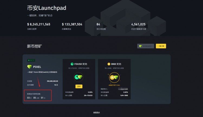Click the PIXEL project name
The image size is (203, 117).
(37, 67)
